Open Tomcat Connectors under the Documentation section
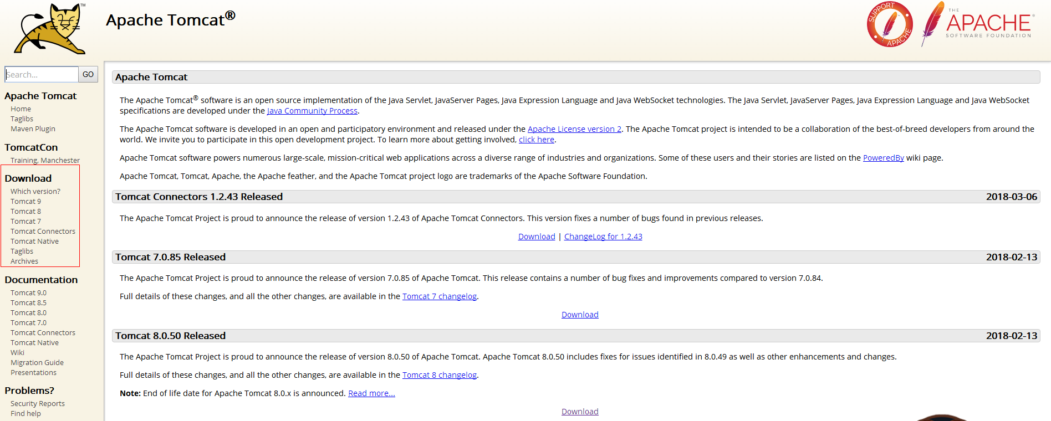The image size is (1051, 421). click(x=43, y=333)
